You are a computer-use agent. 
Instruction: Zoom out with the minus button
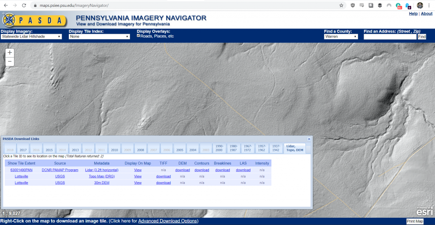click(10, 61)
